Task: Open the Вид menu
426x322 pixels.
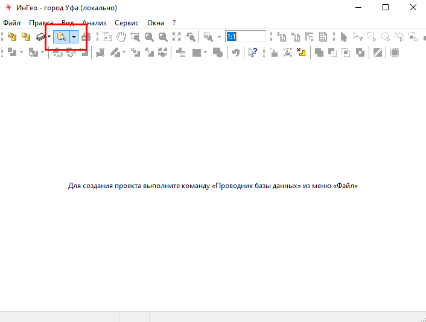Action: click(x=68, y=23)
